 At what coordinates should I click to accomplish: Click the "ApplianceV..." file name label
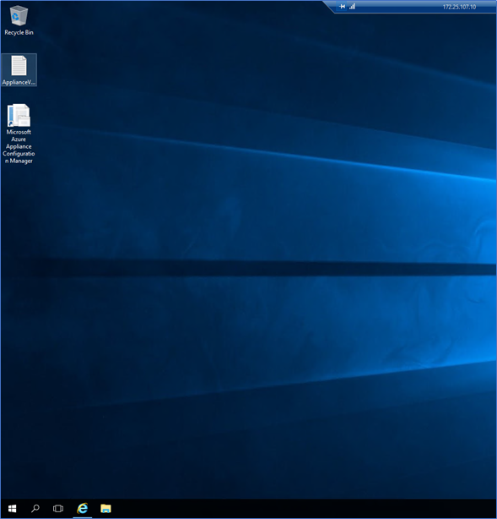(19, 82)
